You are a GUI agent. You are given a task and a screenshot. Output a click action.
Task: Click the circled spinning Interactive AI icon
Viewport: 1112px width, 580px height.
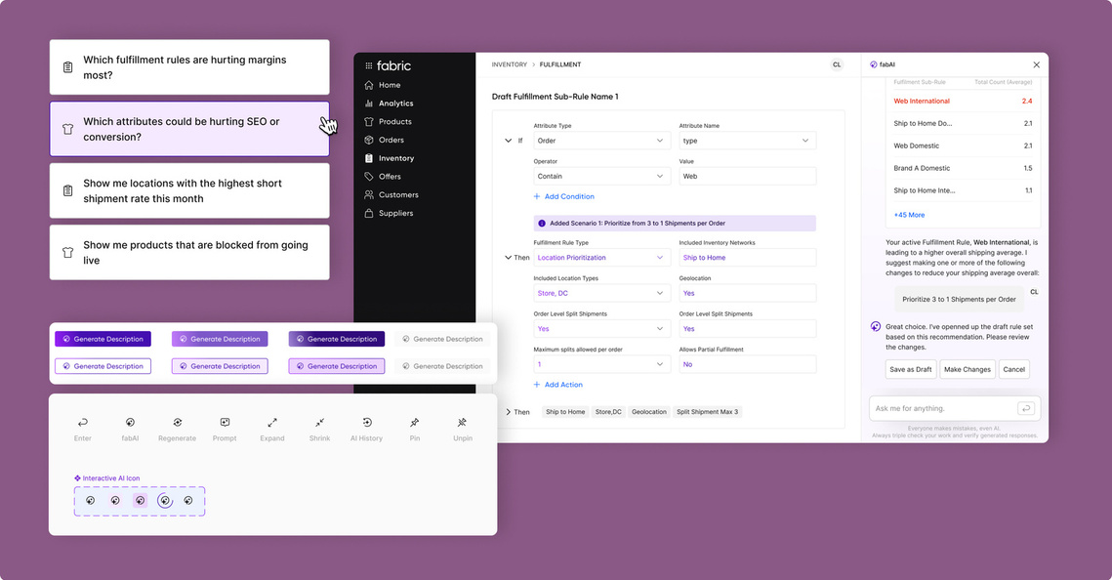pyautogui.click(x=165, y=501)
